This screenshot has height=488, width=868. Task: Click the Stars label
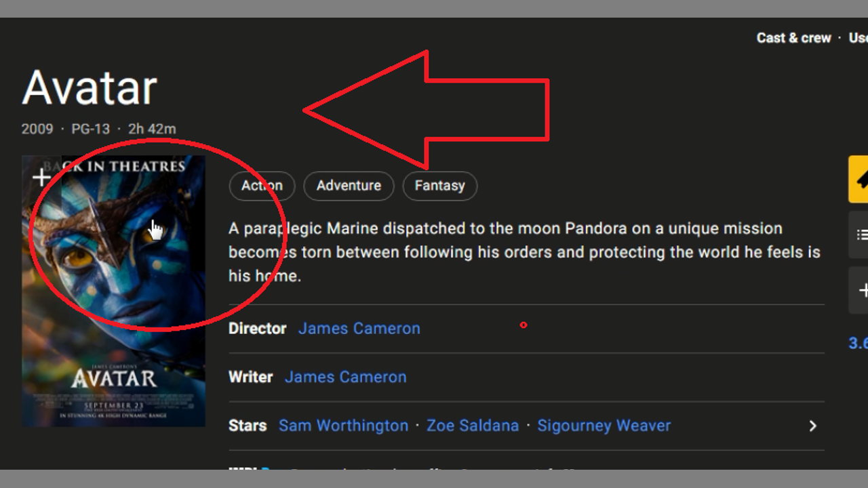(248, 426)
